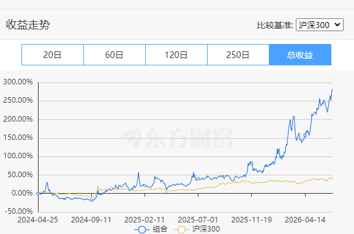Viewport: 354px width, 234px height.
Task: Click the 收益走势 heading
Action: click(28, 24)
